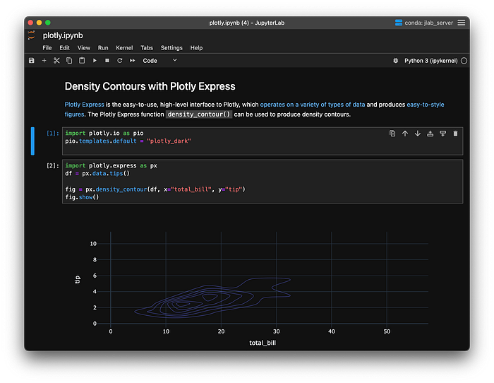
Task: Click the Jupyter logo icon
Action: click(x=32, y=35)
